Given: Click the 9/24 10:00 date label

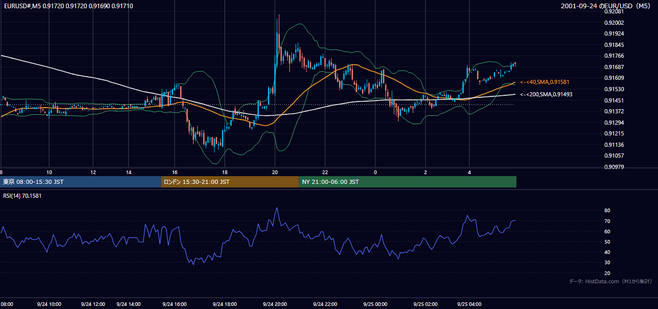Looking at the screenshot, I should (49, 304).
